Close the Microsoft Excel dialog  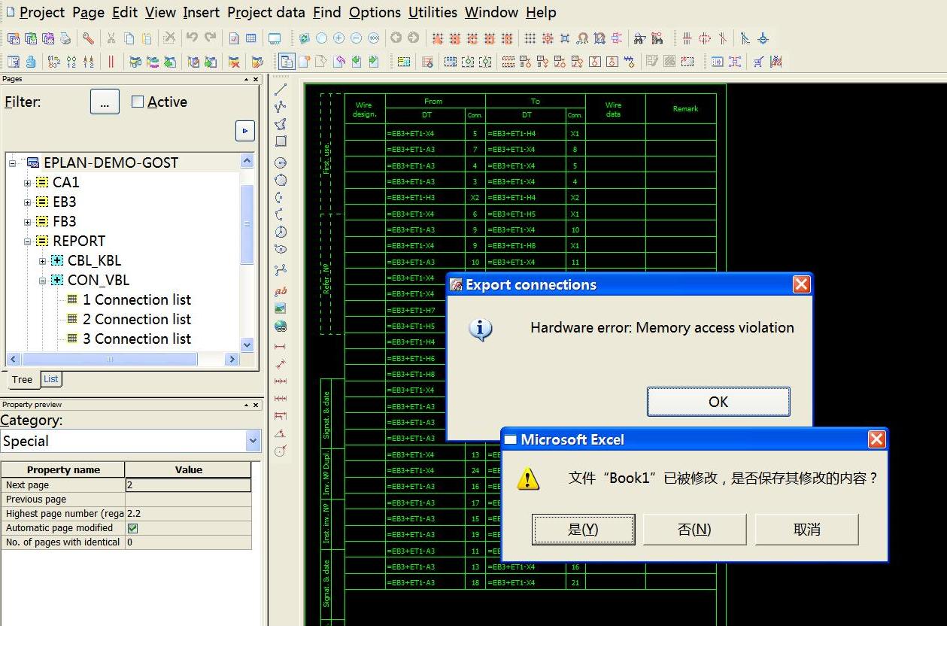click(876, 439)
